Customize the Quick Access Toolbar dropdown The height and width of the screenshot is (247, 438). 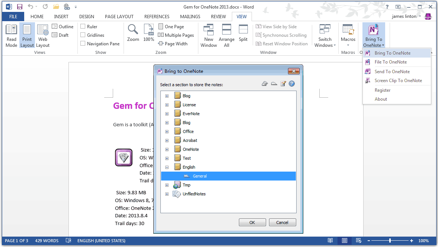(x=76, y=7)
